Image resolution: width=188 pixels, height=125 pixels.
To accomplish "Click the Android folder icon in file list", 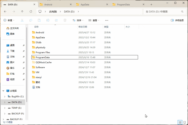I will (x=33, y=32).
